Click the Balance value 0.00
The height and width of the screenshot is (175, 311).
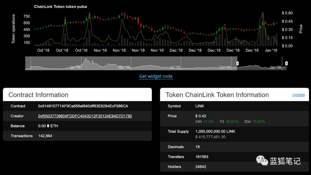[42, 126]
